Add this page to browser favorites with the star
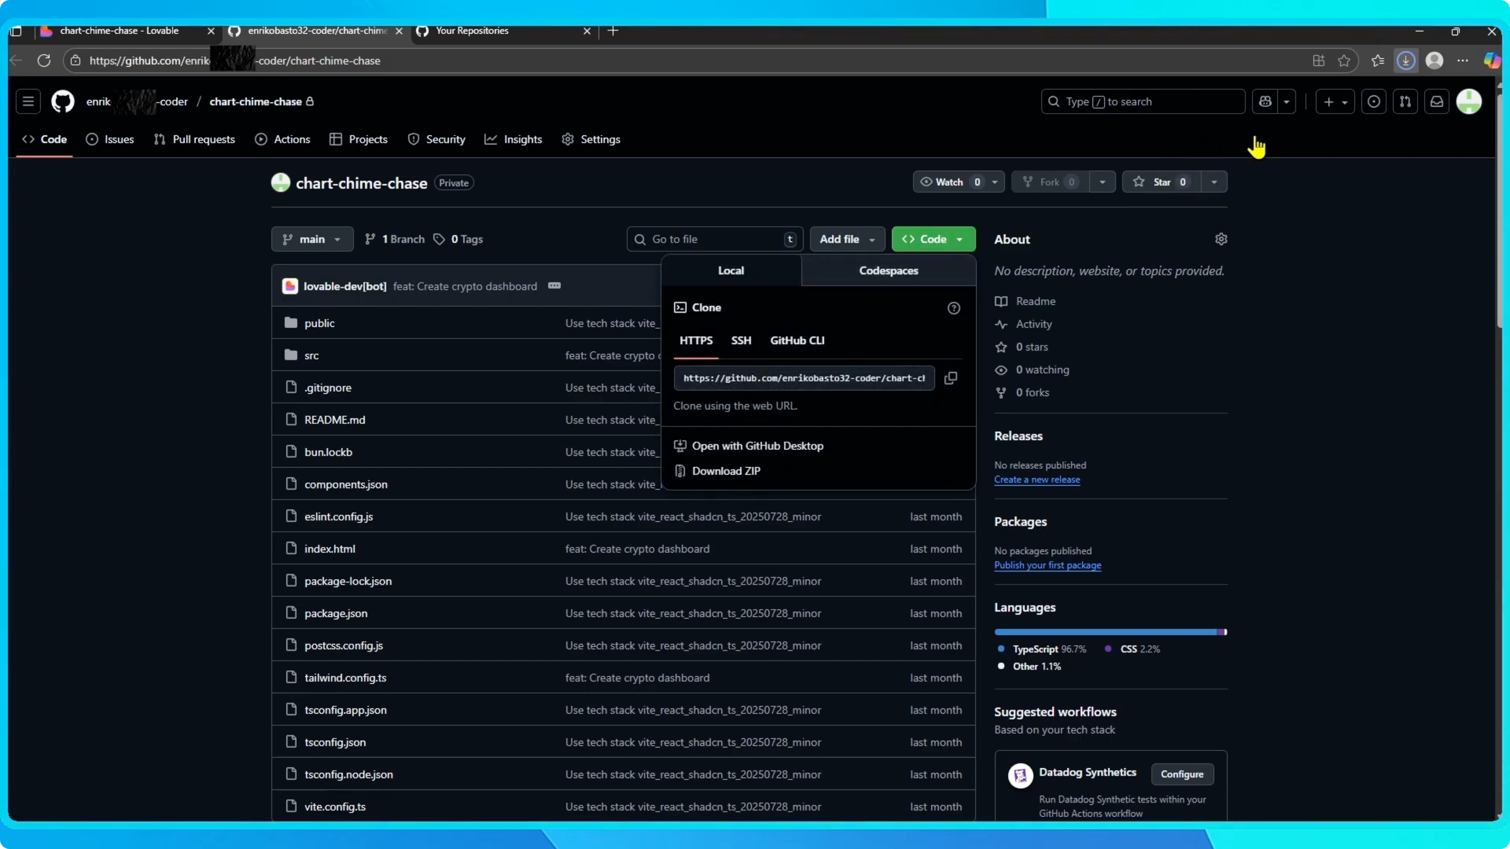1510x849 pixels. 1344,60
